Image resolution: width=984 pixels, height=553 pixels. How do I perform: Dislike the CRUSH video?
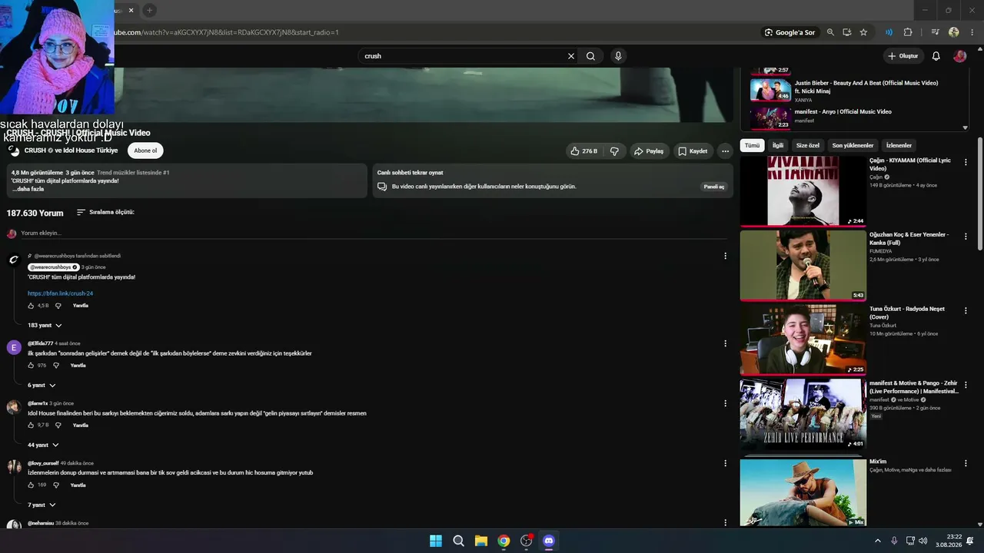614,151
